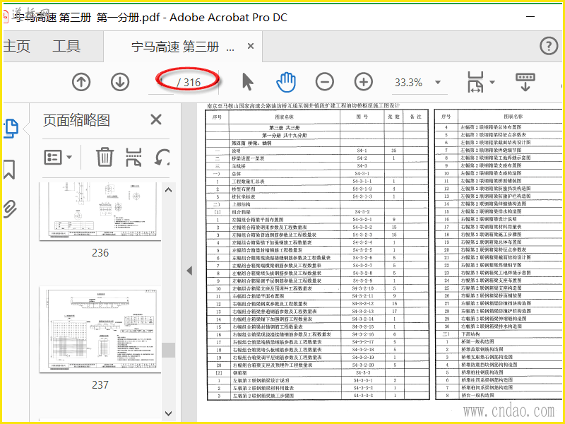Screen dimensions: 565x424
Task: Zoom in with the plus button
Action: 364,82
